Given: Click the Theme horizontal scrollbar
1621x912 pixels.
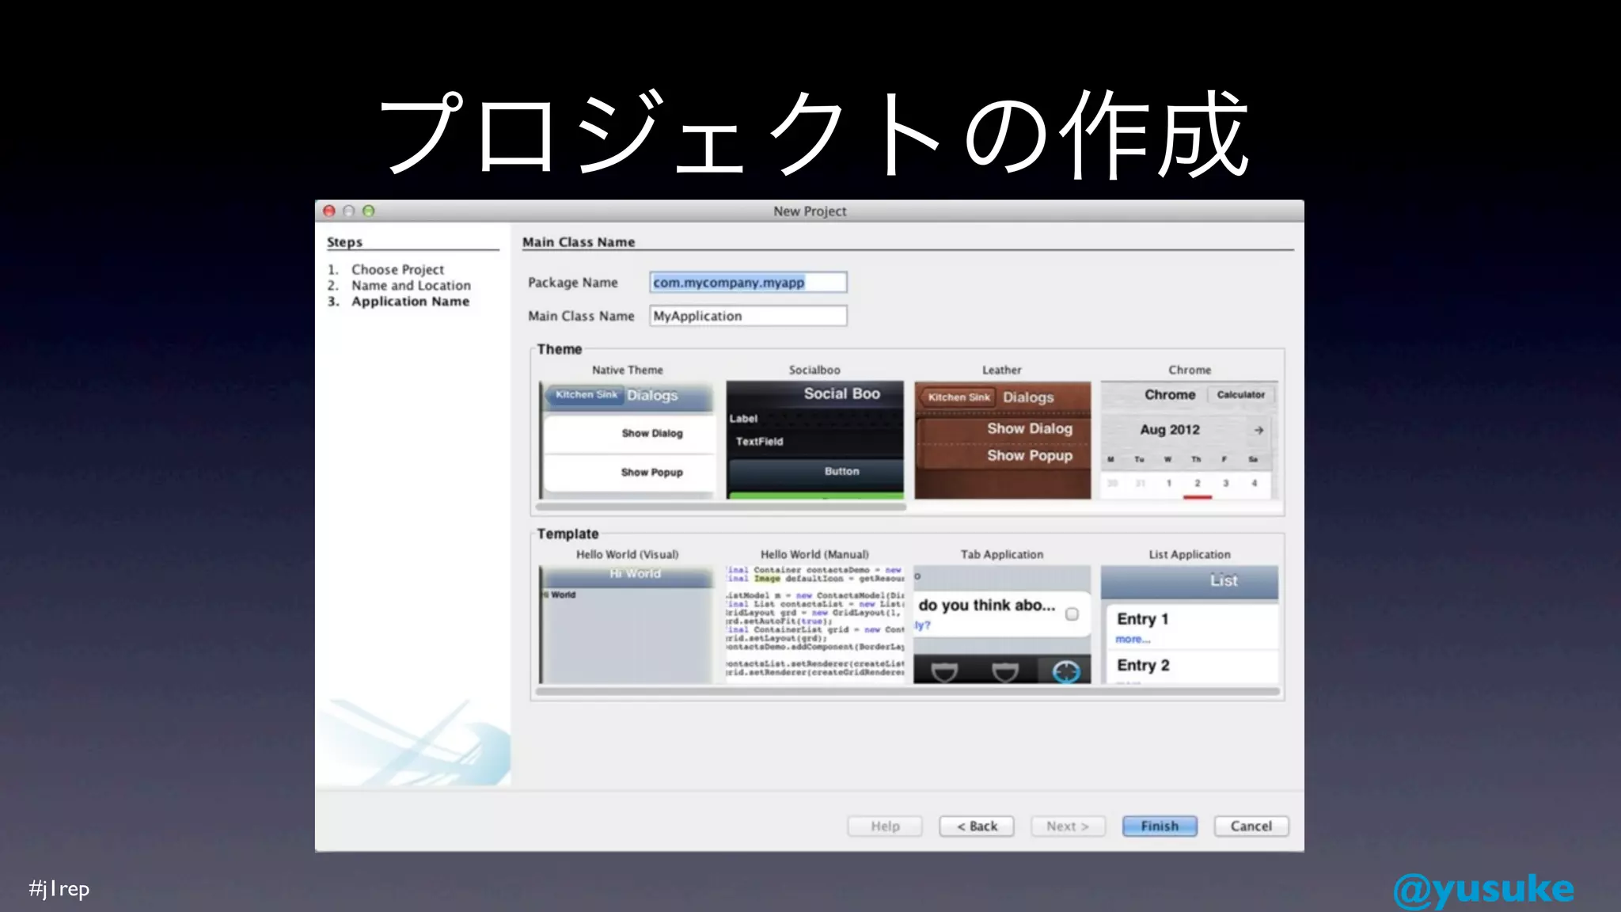Looking at the screenshot, I should [x=720, y=507].
